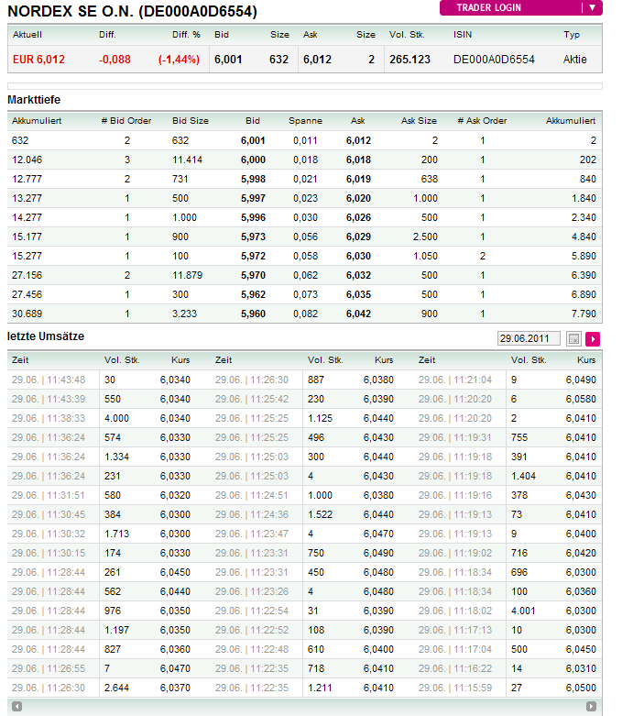This screenshot has width=644, height=716.
Task: Select Kurs 6,0580 at 11:20:20
Action: click(x=581, y=399)
